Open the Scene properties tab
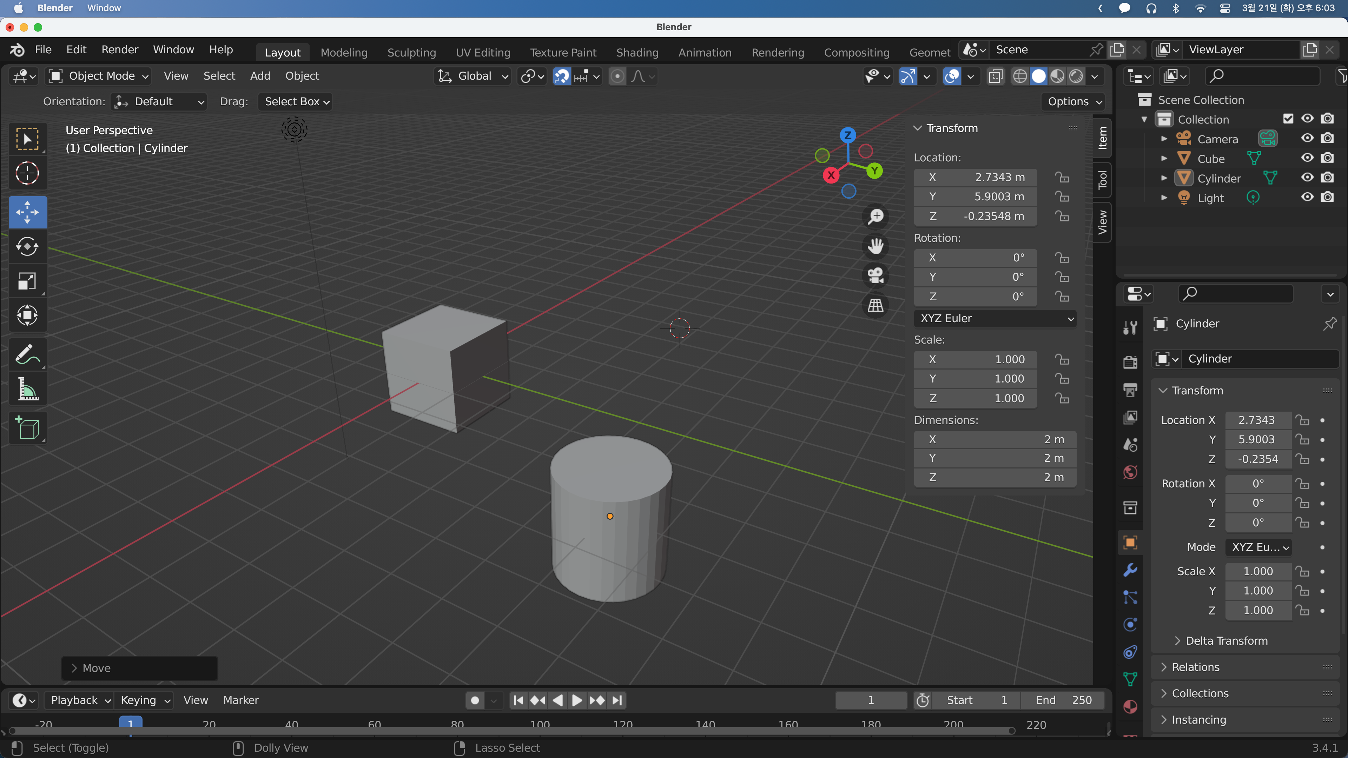This screenshot has height=758, width=1348. pos(1130,445)
